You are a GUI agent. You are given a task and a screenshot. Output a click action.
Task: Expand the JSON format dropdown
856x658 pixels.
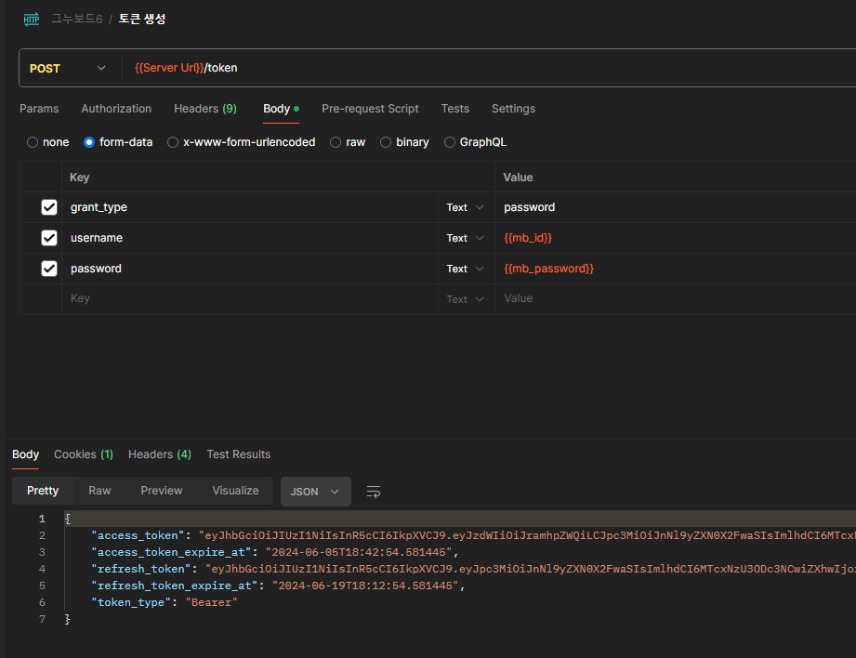(x=315, y=492)
